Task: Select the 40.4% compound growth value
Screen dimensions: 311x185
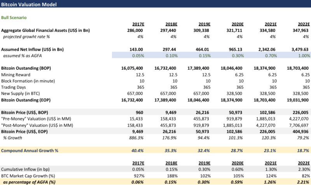Action: point(138,151)
